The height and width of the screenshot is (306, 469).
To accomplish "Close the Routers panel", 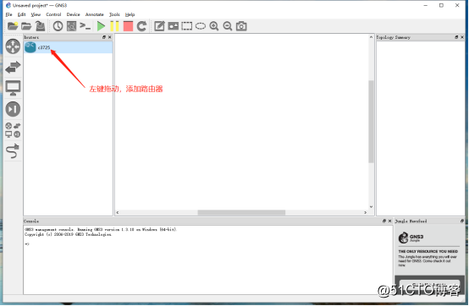I will (x=110, y=37).
